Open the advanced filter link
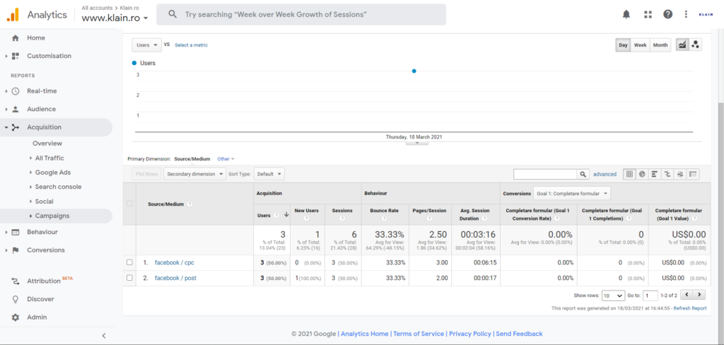724x345 pixels. tap(605, 174)
